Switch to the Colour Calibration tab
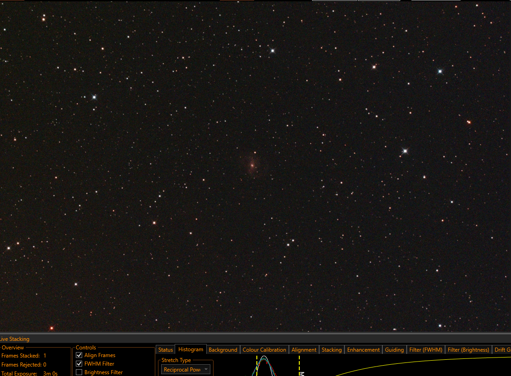This screenshot has width=511, height=376. point(264,350)
